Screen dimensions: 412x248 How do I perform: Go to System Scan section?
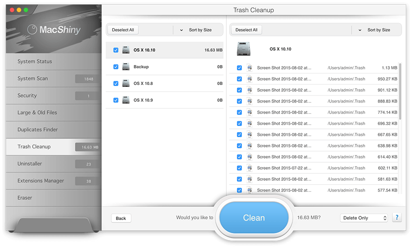pos(54,79)
